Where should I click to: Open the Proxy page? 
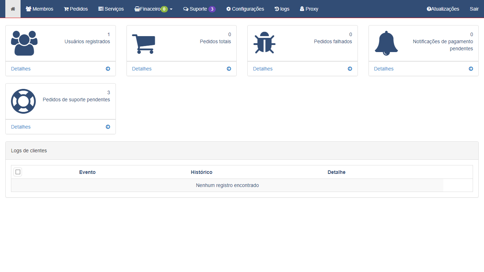[x=309, y=9]
